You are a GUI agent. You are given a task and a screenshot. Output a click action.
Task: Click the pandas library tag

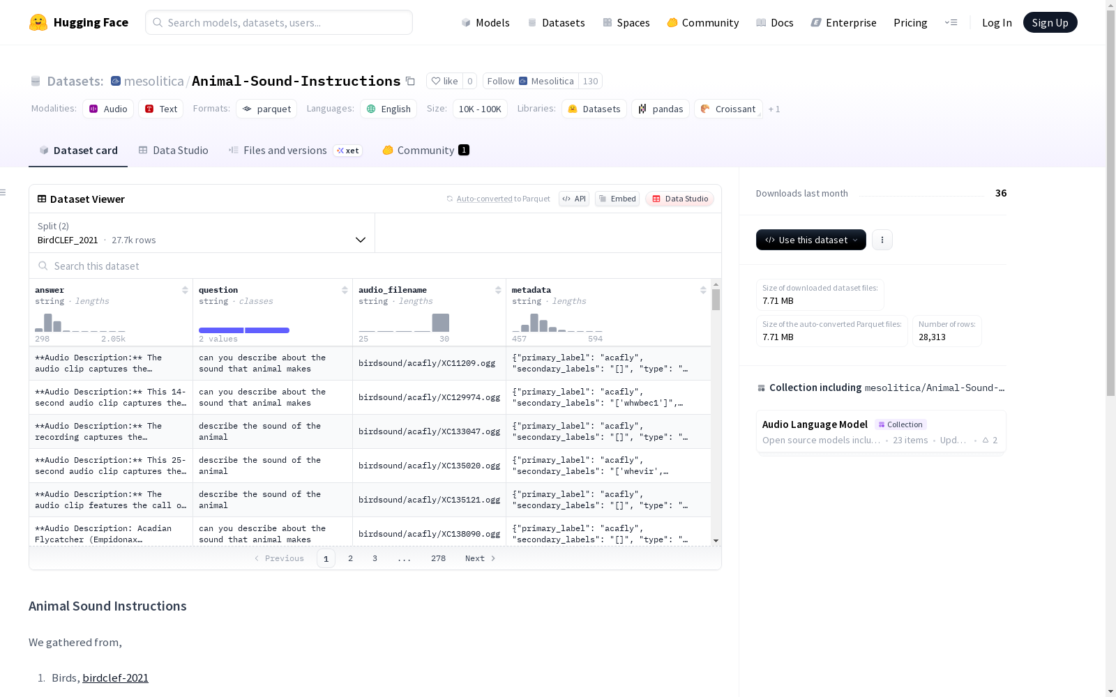coord(661,109)
